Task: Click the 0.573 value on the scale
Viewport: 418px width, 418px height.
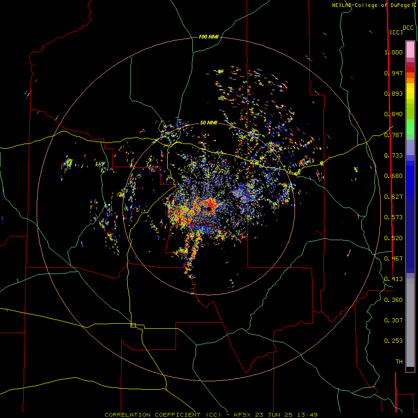Action: click(393, 217)
